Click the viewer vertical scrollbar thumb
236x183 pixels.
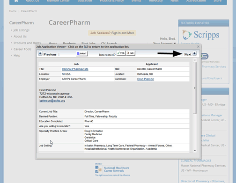(x=195, y=88)
